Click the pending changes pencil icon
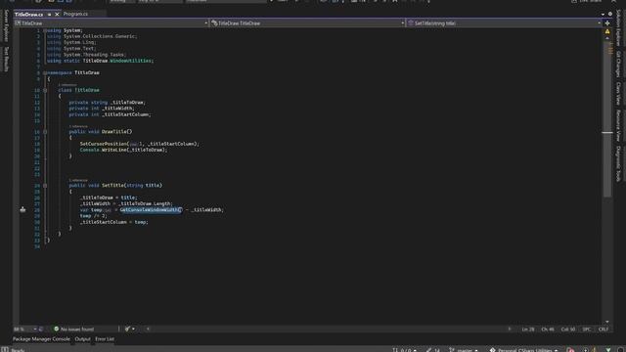The height and width of the screenshot is (352, 626). coord(432,350)
